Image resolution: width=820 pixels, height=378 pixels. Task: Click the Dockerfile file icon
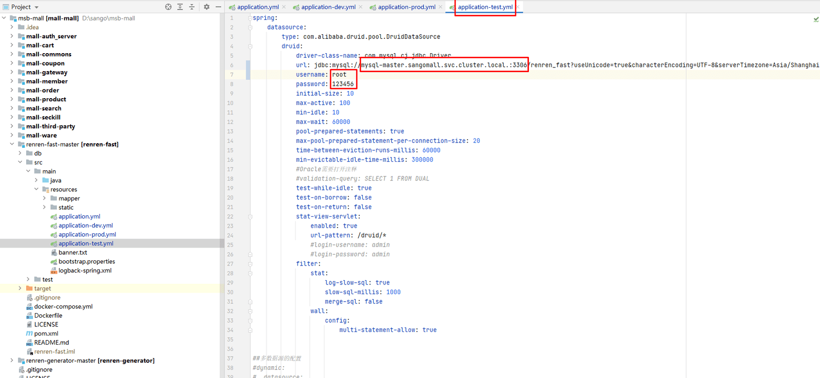(29, 316)
